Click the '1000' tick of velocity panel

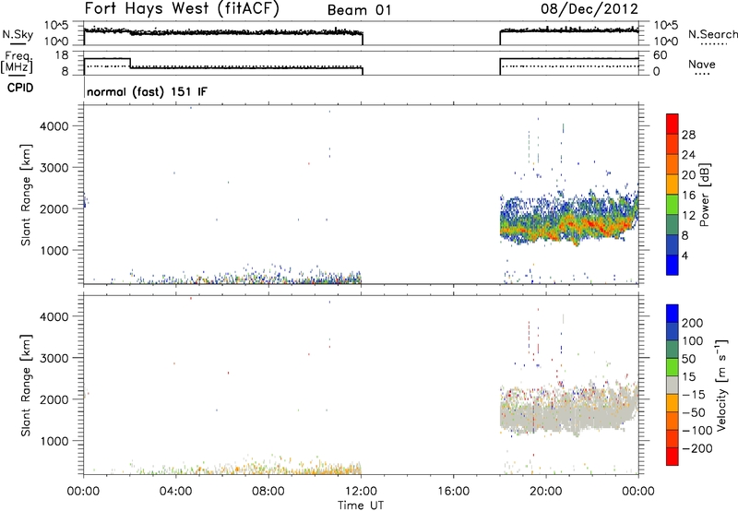54,441
